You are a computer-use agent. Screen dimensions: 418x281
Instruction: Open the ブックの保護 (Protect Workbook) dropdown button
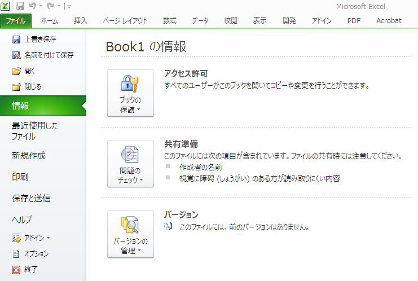point(130,93)
